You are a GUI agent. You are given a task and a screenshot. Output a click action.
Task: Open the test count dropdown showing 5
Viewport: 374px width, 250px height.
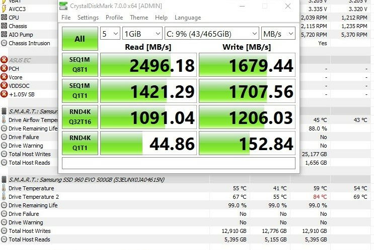point(110,33)
